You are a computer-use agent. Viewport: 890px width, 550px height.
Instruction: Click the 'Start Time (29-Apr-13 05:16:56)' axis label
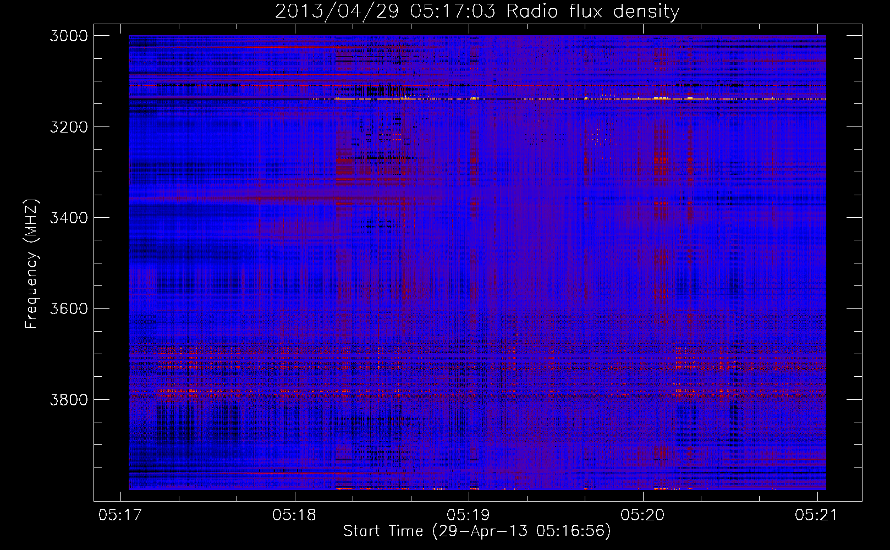click(477, 531)
